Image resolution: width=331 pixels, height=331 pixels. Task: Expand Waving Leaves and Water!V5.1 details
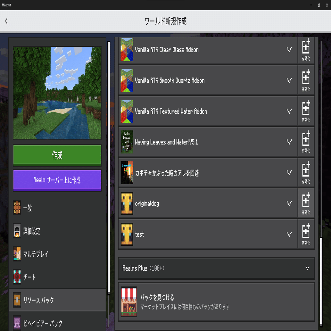click(289, 142)
